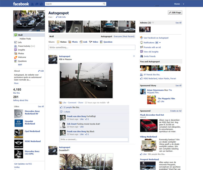The width and height of the screenshot is (203, 170).
Task: See All admins
Action: [178, 23]
